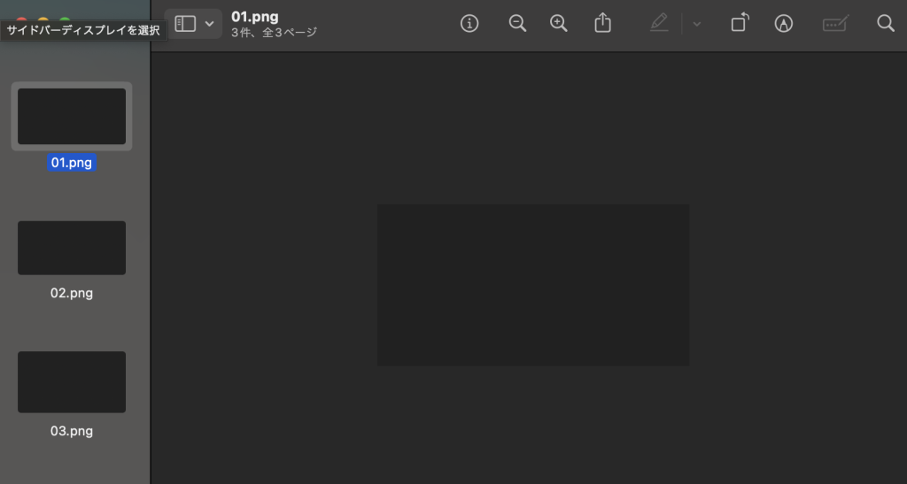Screen dimensions: 907x484
Task: Zoom in using the plus magnifier
Action: (559, 24)
